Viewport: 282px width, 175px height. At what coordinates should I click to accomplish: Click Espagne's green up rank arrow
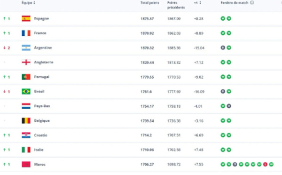coord(5,18)
